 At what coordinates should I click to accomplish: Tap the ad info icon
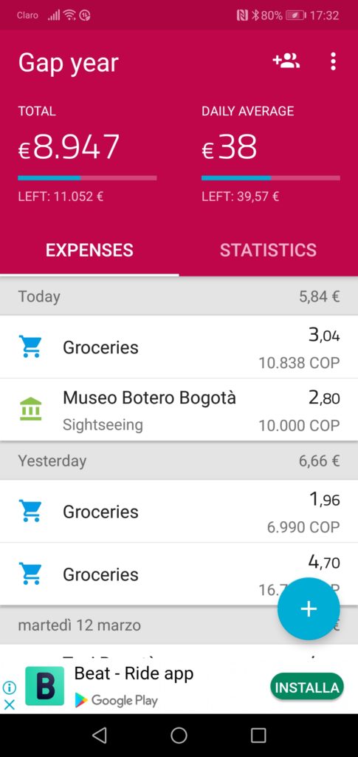click(10, 687)
